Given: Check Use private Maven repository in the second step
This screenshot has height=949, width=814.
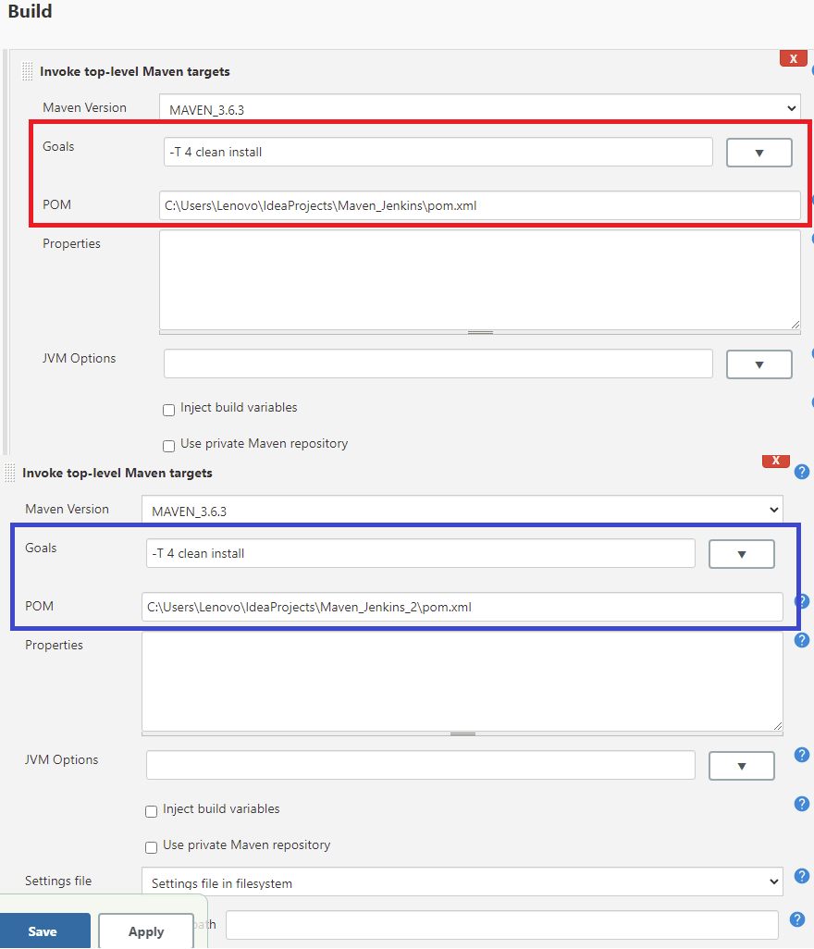Looking at the screenshot, I should pyautogui.click(x=151, y=846).
